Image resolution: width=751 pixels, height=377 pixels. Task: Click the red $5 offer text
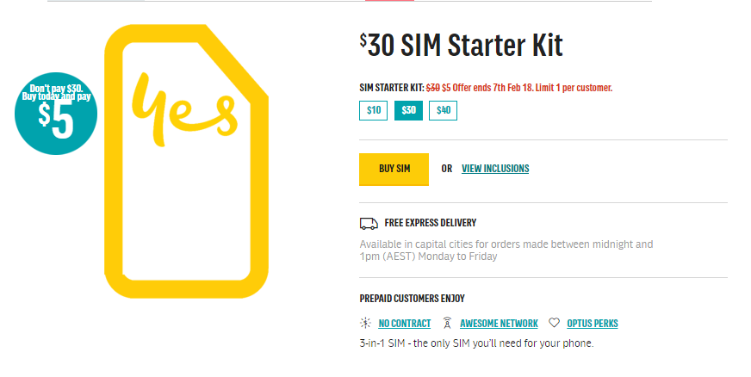(x=527, y=88)
